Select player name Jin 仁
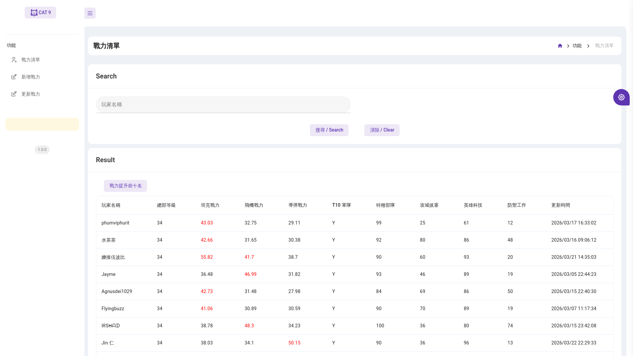Screen dimensions: 633x356 (x=108, y=343)
